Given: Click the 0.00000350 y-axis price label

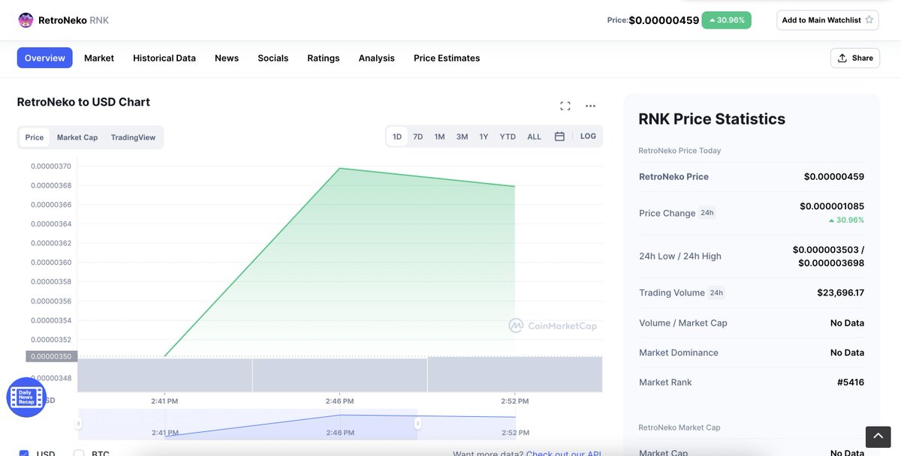Looking at the screenshot, I should coord(51,356).
